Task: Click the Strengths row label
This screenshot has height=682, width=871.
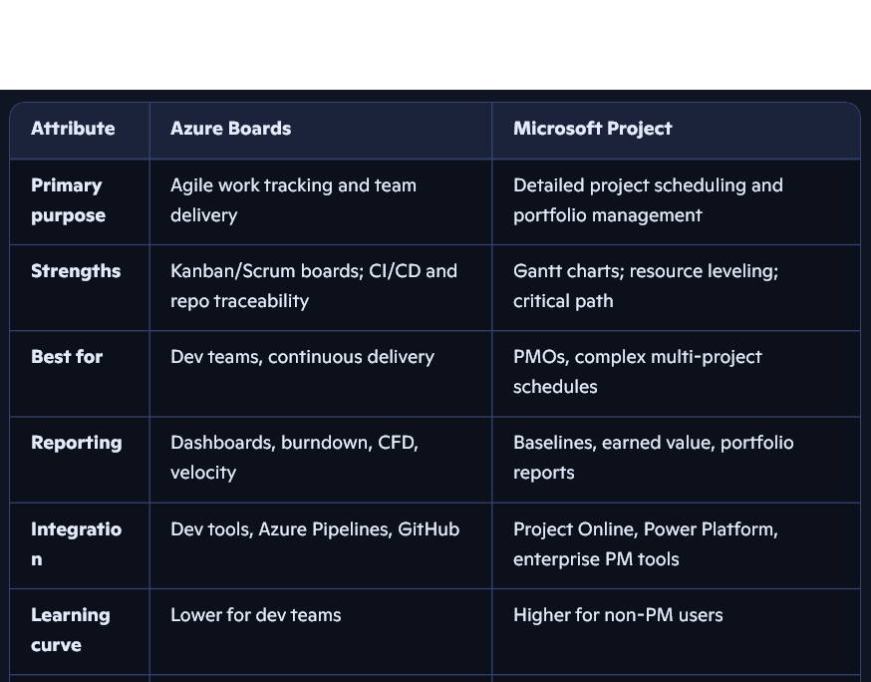Action: pyautogui.click(x=76, y=271)
